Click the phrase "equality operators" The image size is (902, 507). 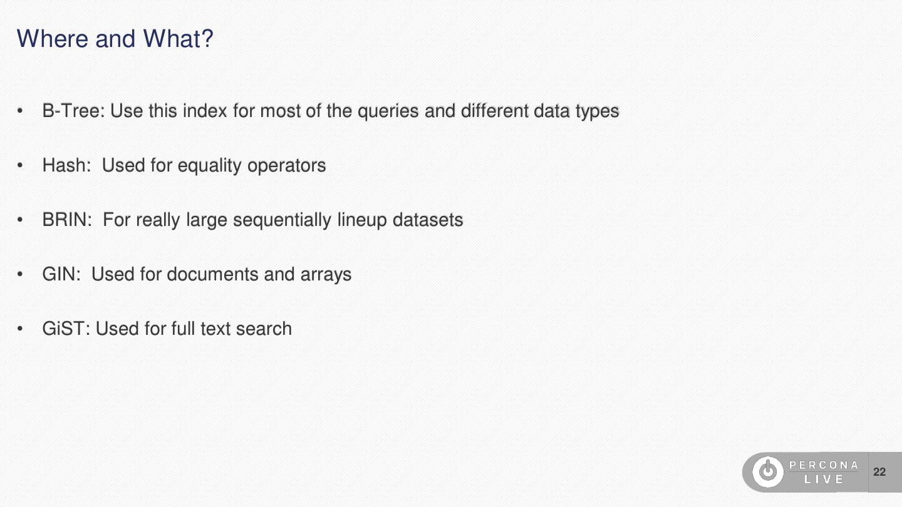252,166
